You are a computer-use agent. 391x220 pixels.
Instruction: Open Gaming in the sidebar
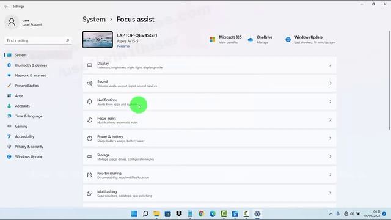38,127
